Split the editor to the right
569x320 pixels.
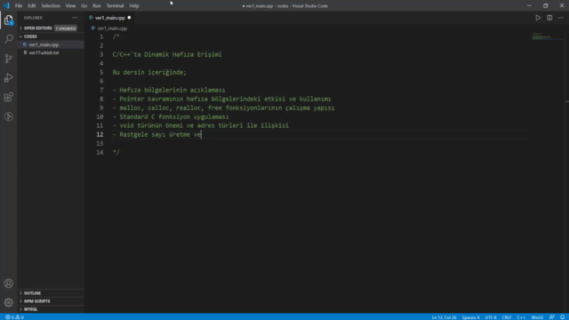point(549,18)
